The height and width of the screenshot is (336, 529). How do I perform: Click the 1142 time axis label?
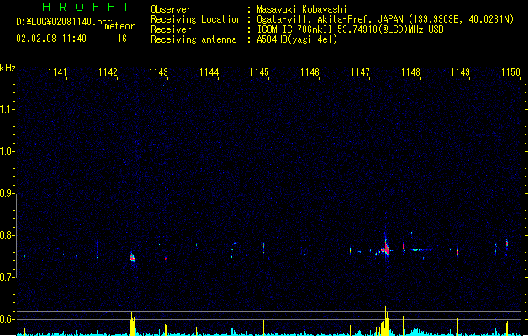pyautogui.click(x=108, y=72)
